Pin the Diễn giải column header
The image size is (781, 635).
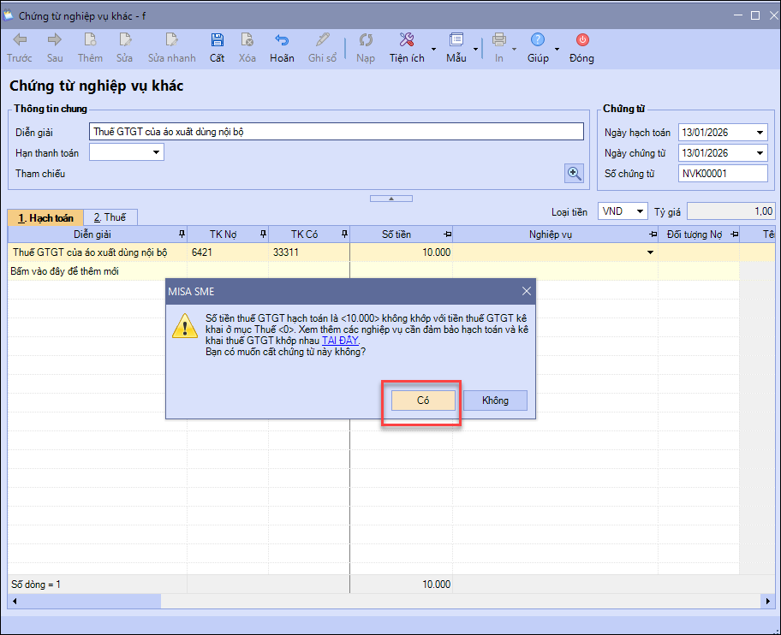point(180,234)
